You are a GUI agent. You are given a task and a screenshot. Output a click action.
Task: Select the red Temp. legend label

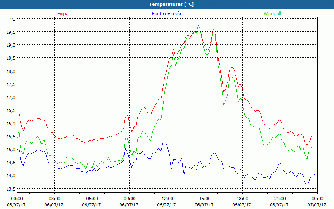(x=61, y=13)
